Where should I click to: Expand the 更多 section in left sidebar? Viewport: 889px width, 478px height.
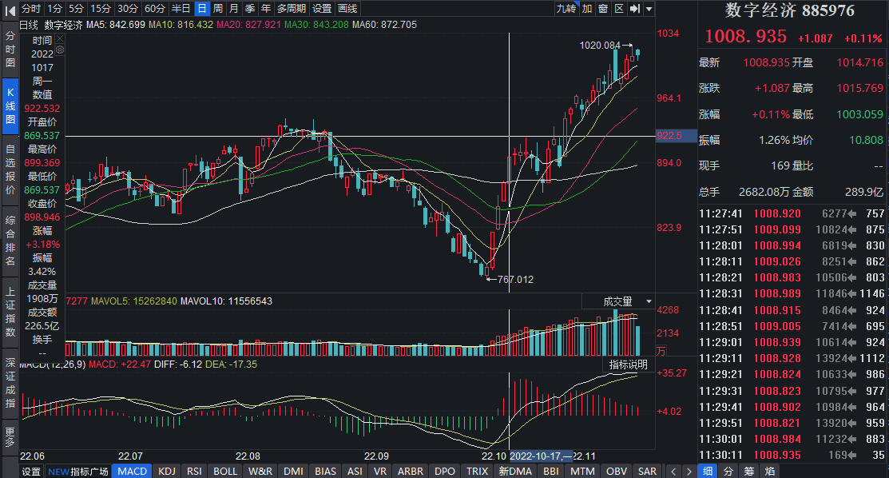(x=10, y=436)
